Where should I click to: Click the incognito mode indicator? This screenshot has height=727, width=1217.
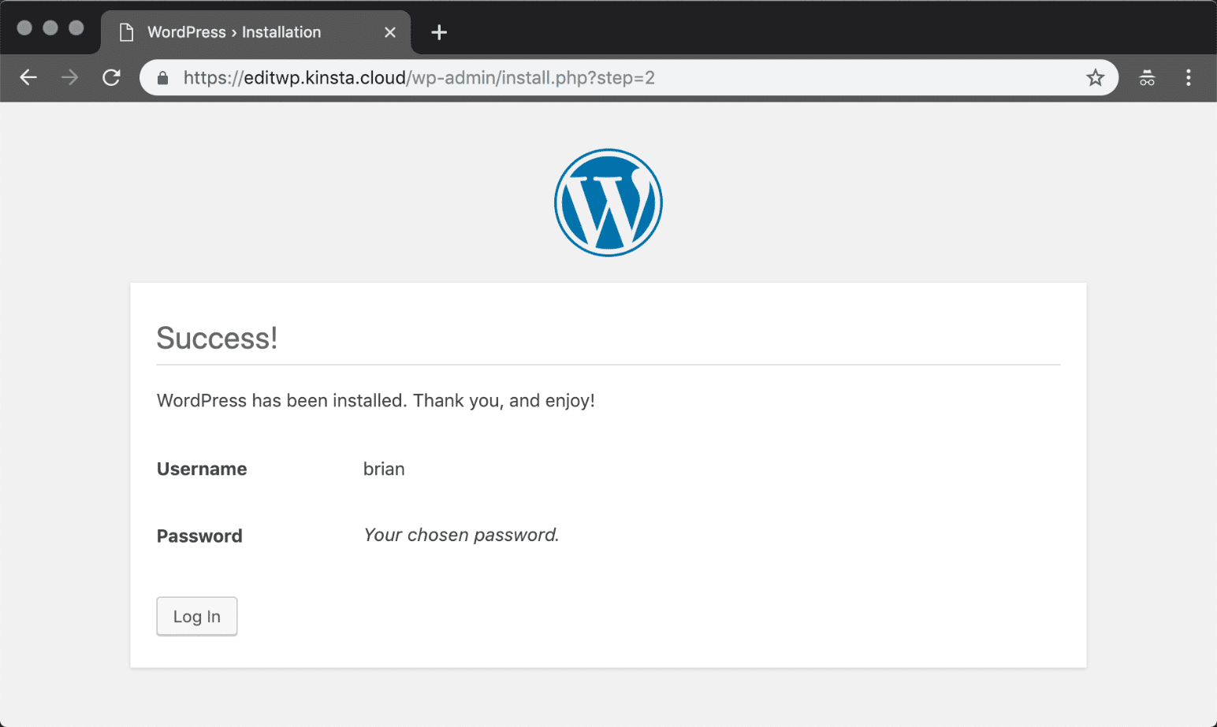tap(1147, 77)
